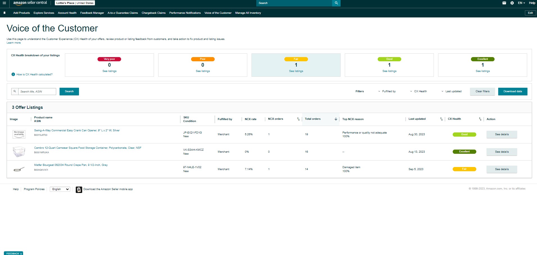The image size is (537, 255).
Task: Click the magnifier icon in listing search box
Action: pyautogui.click(x=15, y=91)
